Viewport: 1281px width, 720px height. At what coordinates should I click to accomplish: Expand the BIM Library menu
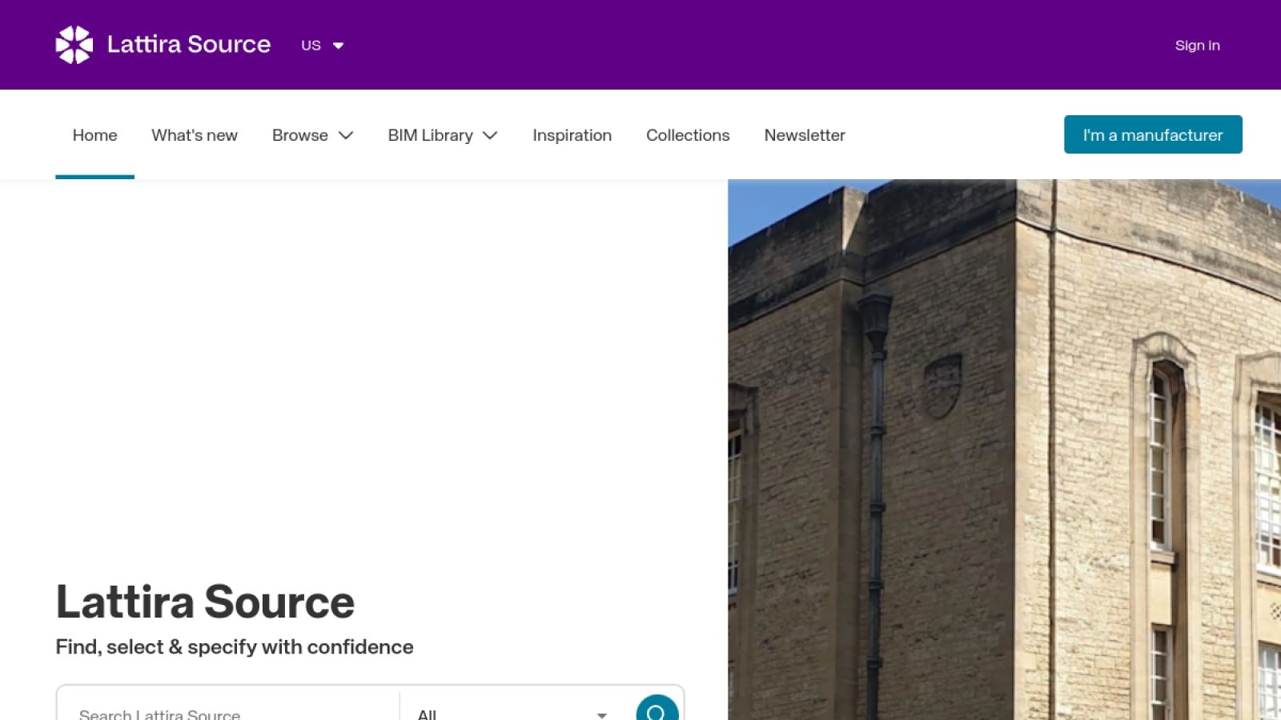click(443, 135)
